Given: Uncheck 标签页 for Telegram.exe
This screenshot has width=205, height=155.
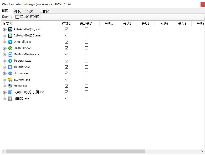Looking at the screenshot, I should pos(66,61).
